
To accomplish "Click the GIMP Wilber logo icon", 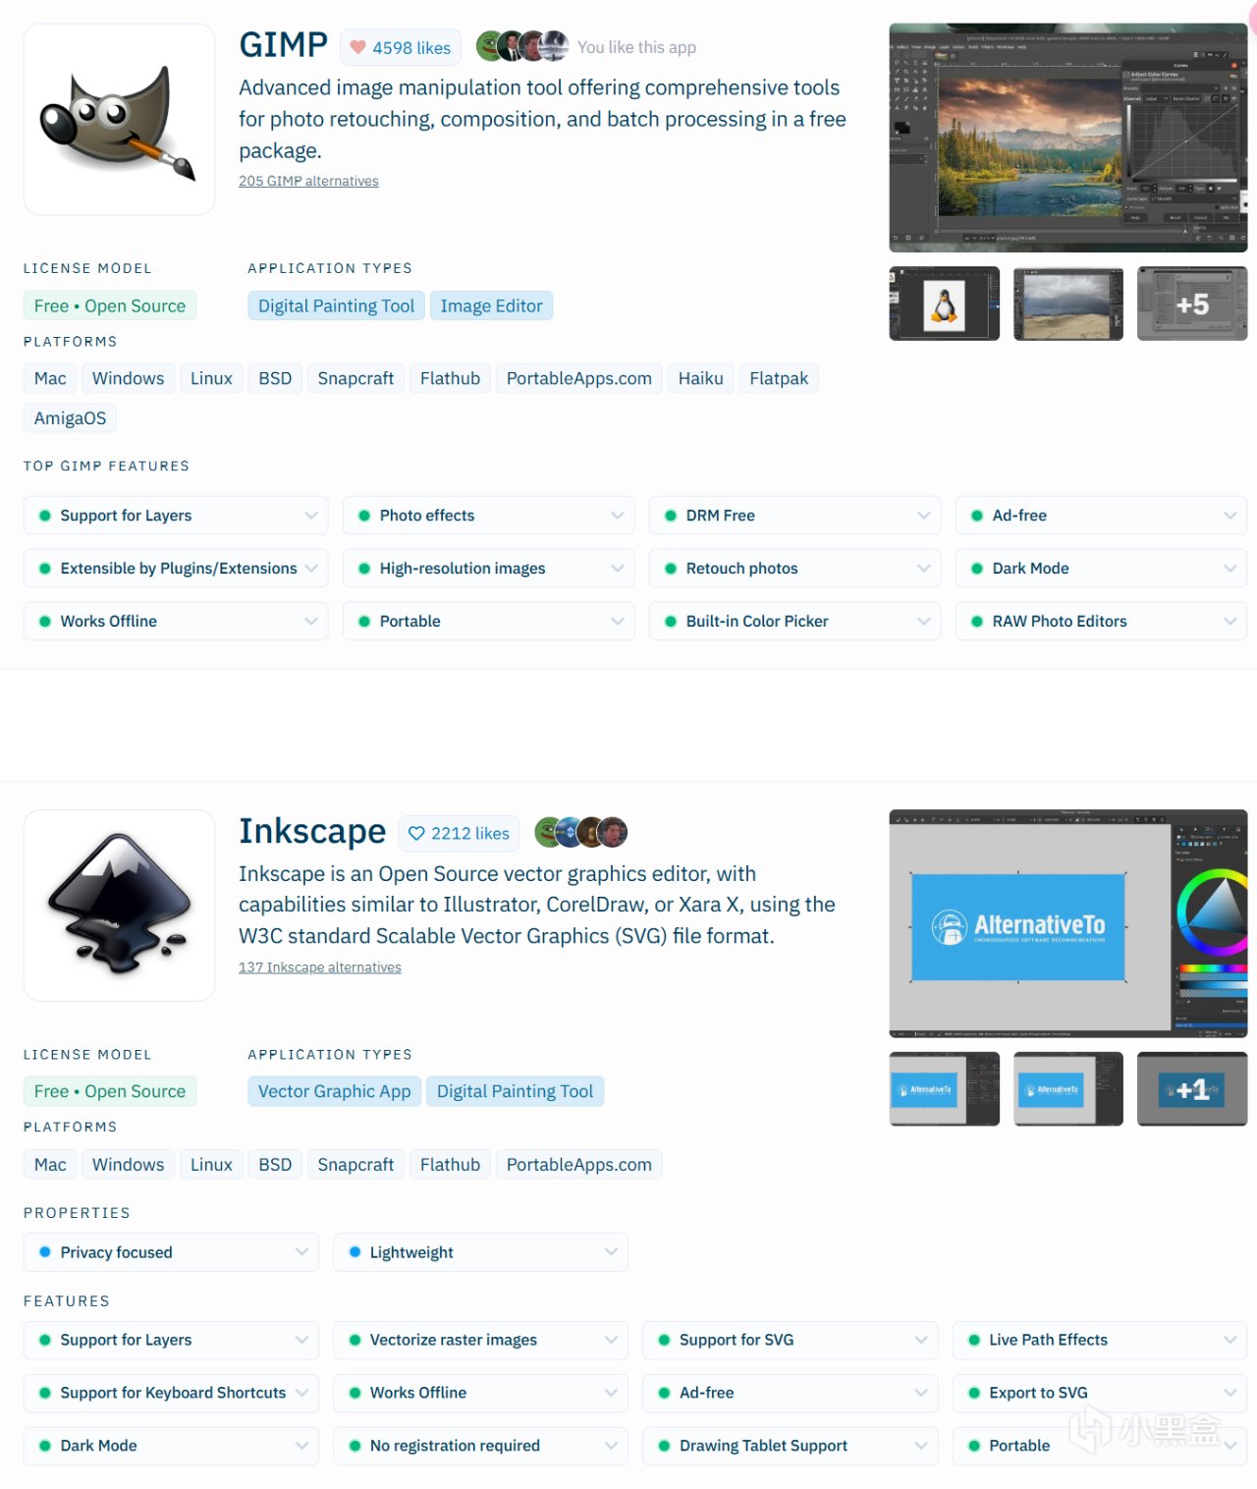I will pyautogui.click(x=119, y=120).
